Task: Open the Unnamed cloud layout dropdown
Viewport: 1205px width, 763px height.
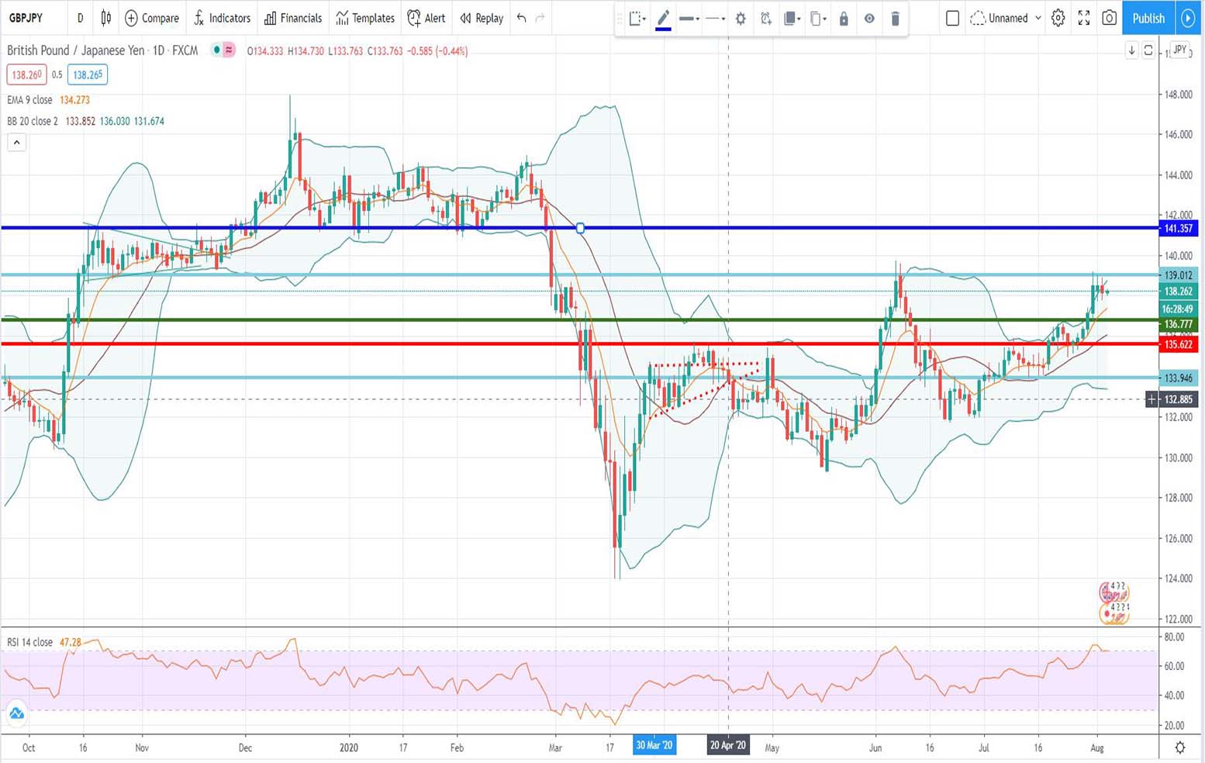Action: click(1005, 18)
